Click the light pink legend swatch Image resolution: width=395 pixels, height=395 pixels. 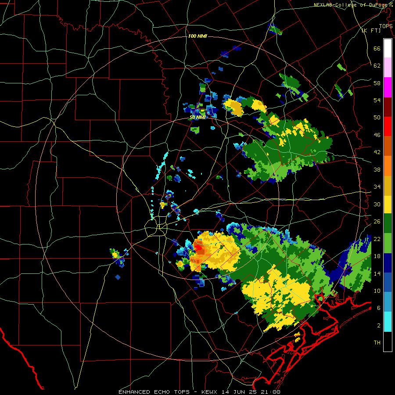[388, 68]
